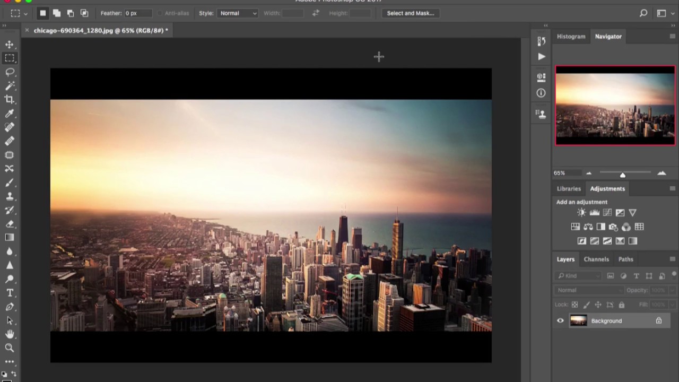Select the Hand tool
The width and height of the screenshot is (679, 382).
10,334
